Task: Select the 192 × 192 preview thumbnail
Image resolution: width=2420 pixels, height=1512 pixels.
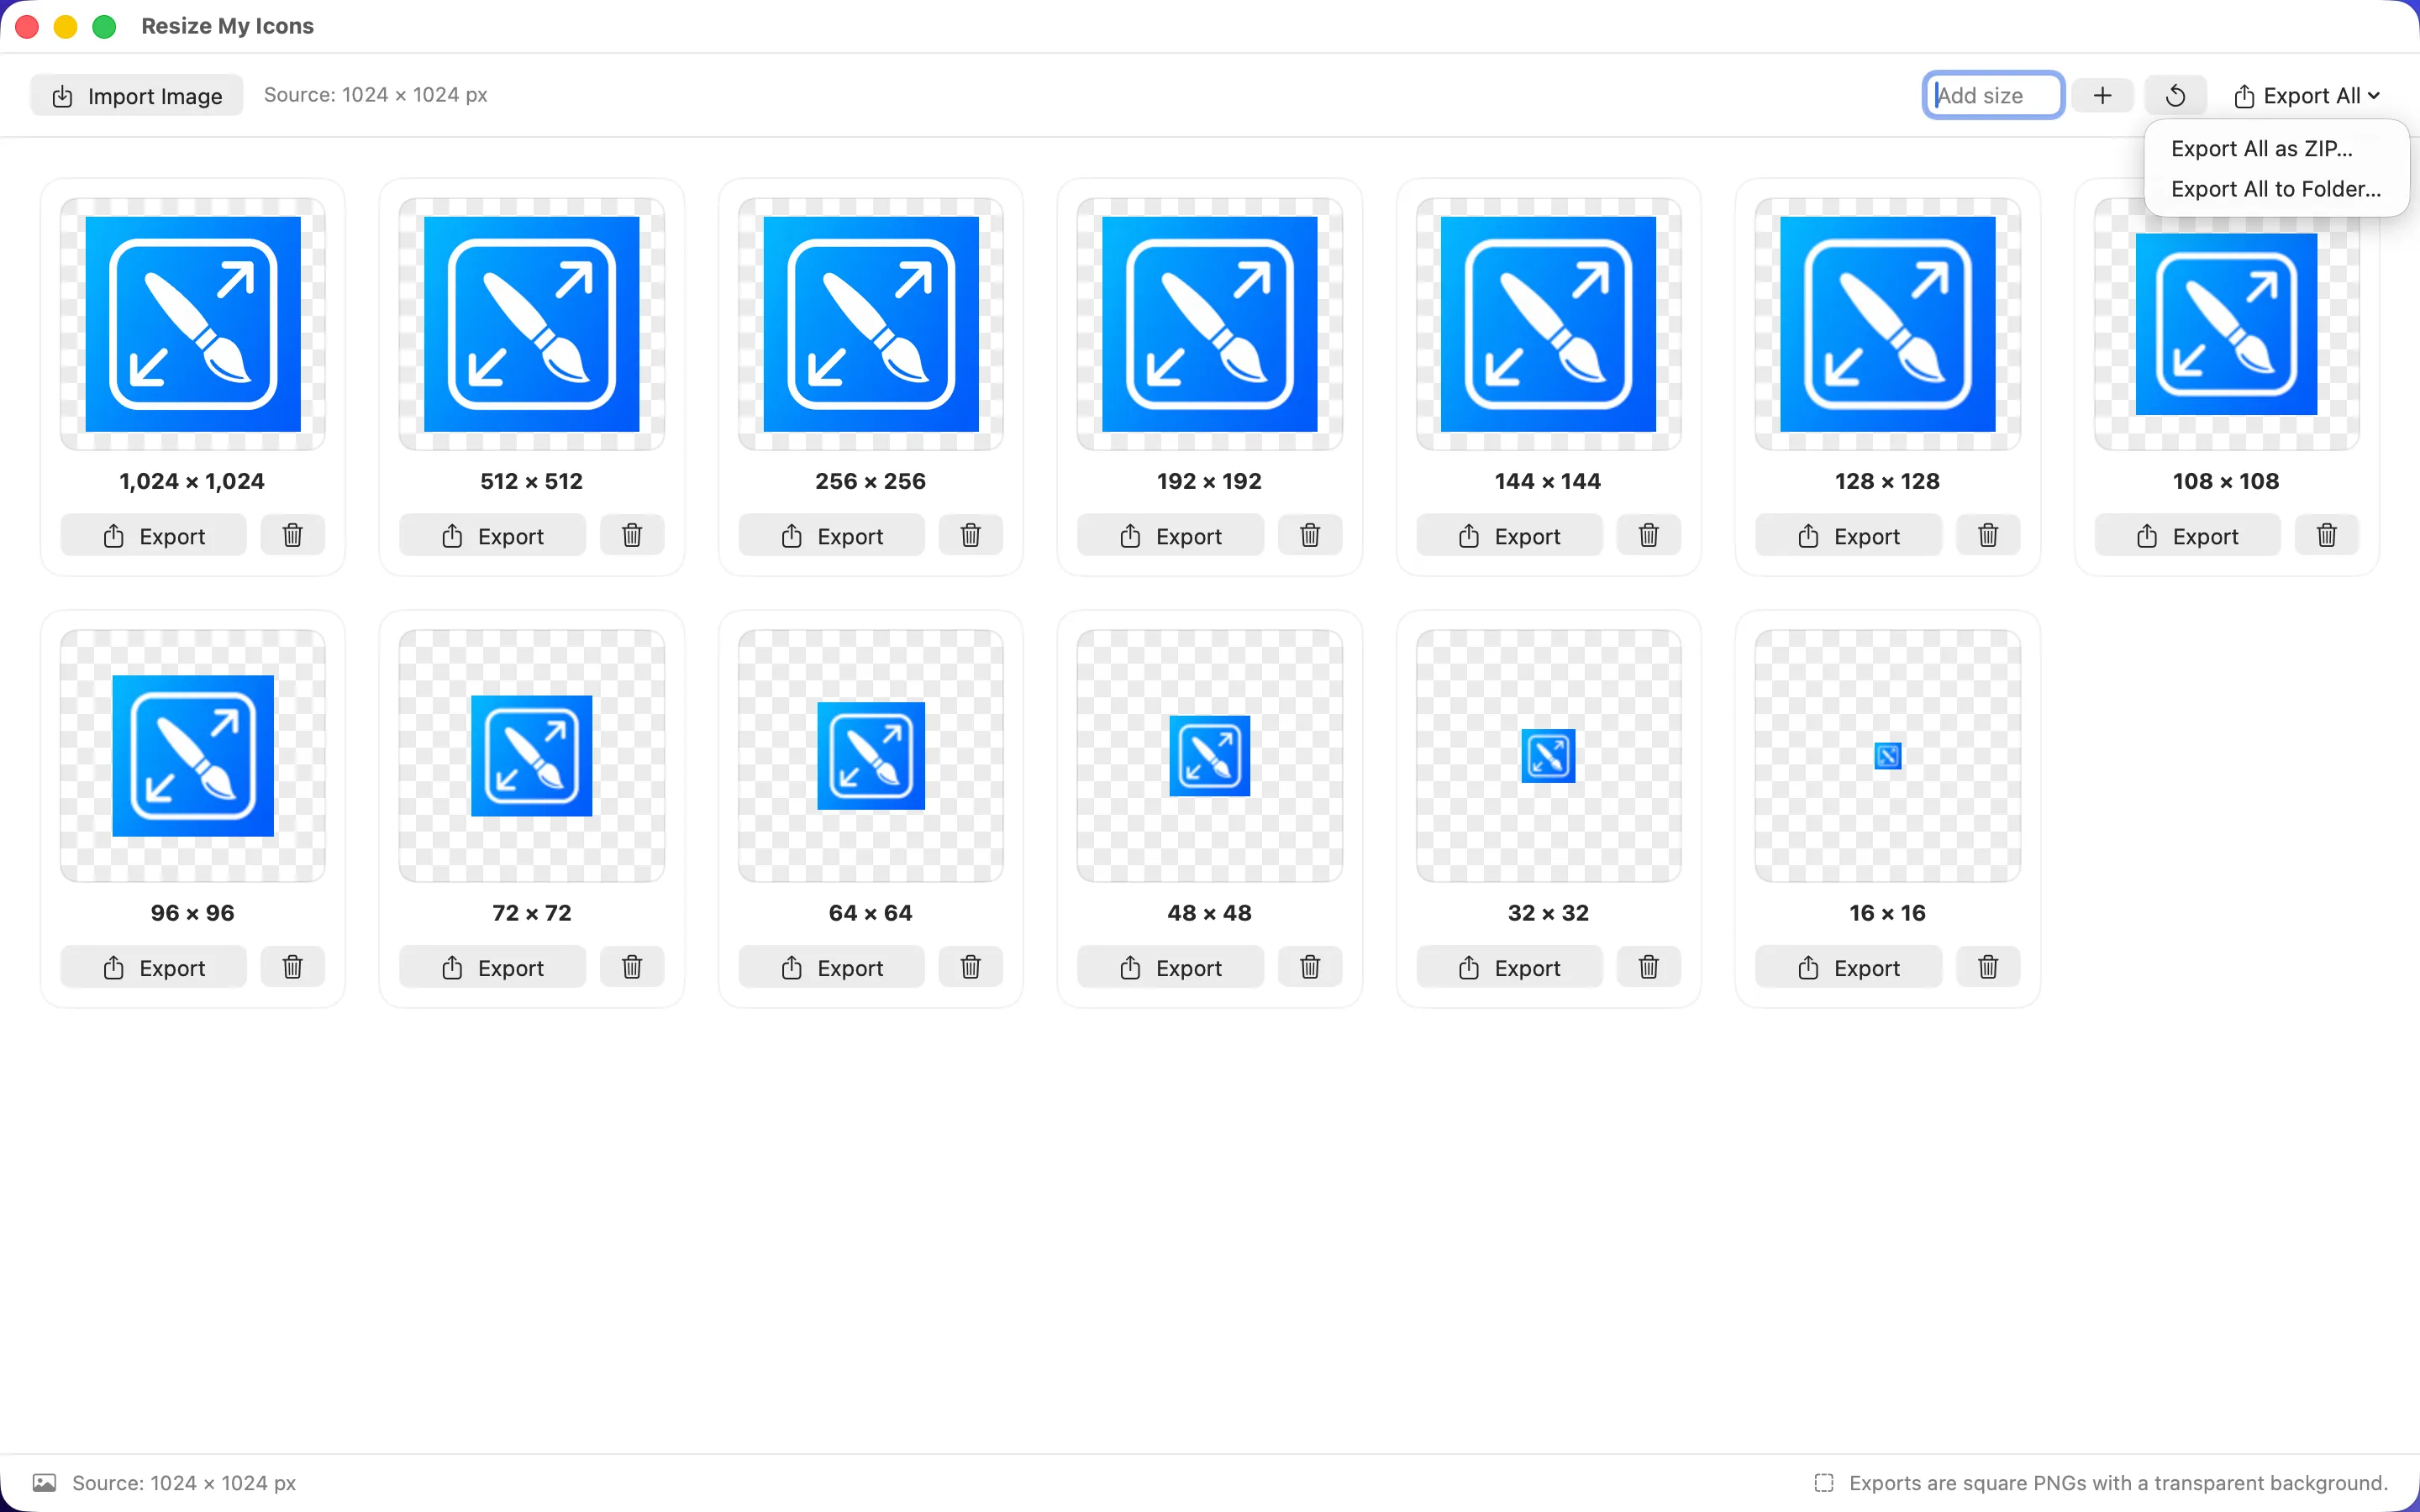Action: (1210, 324)
